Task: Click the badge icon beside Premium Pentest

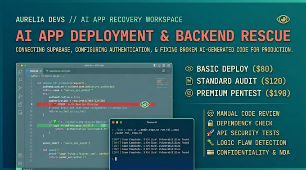Action: (189, 93)
